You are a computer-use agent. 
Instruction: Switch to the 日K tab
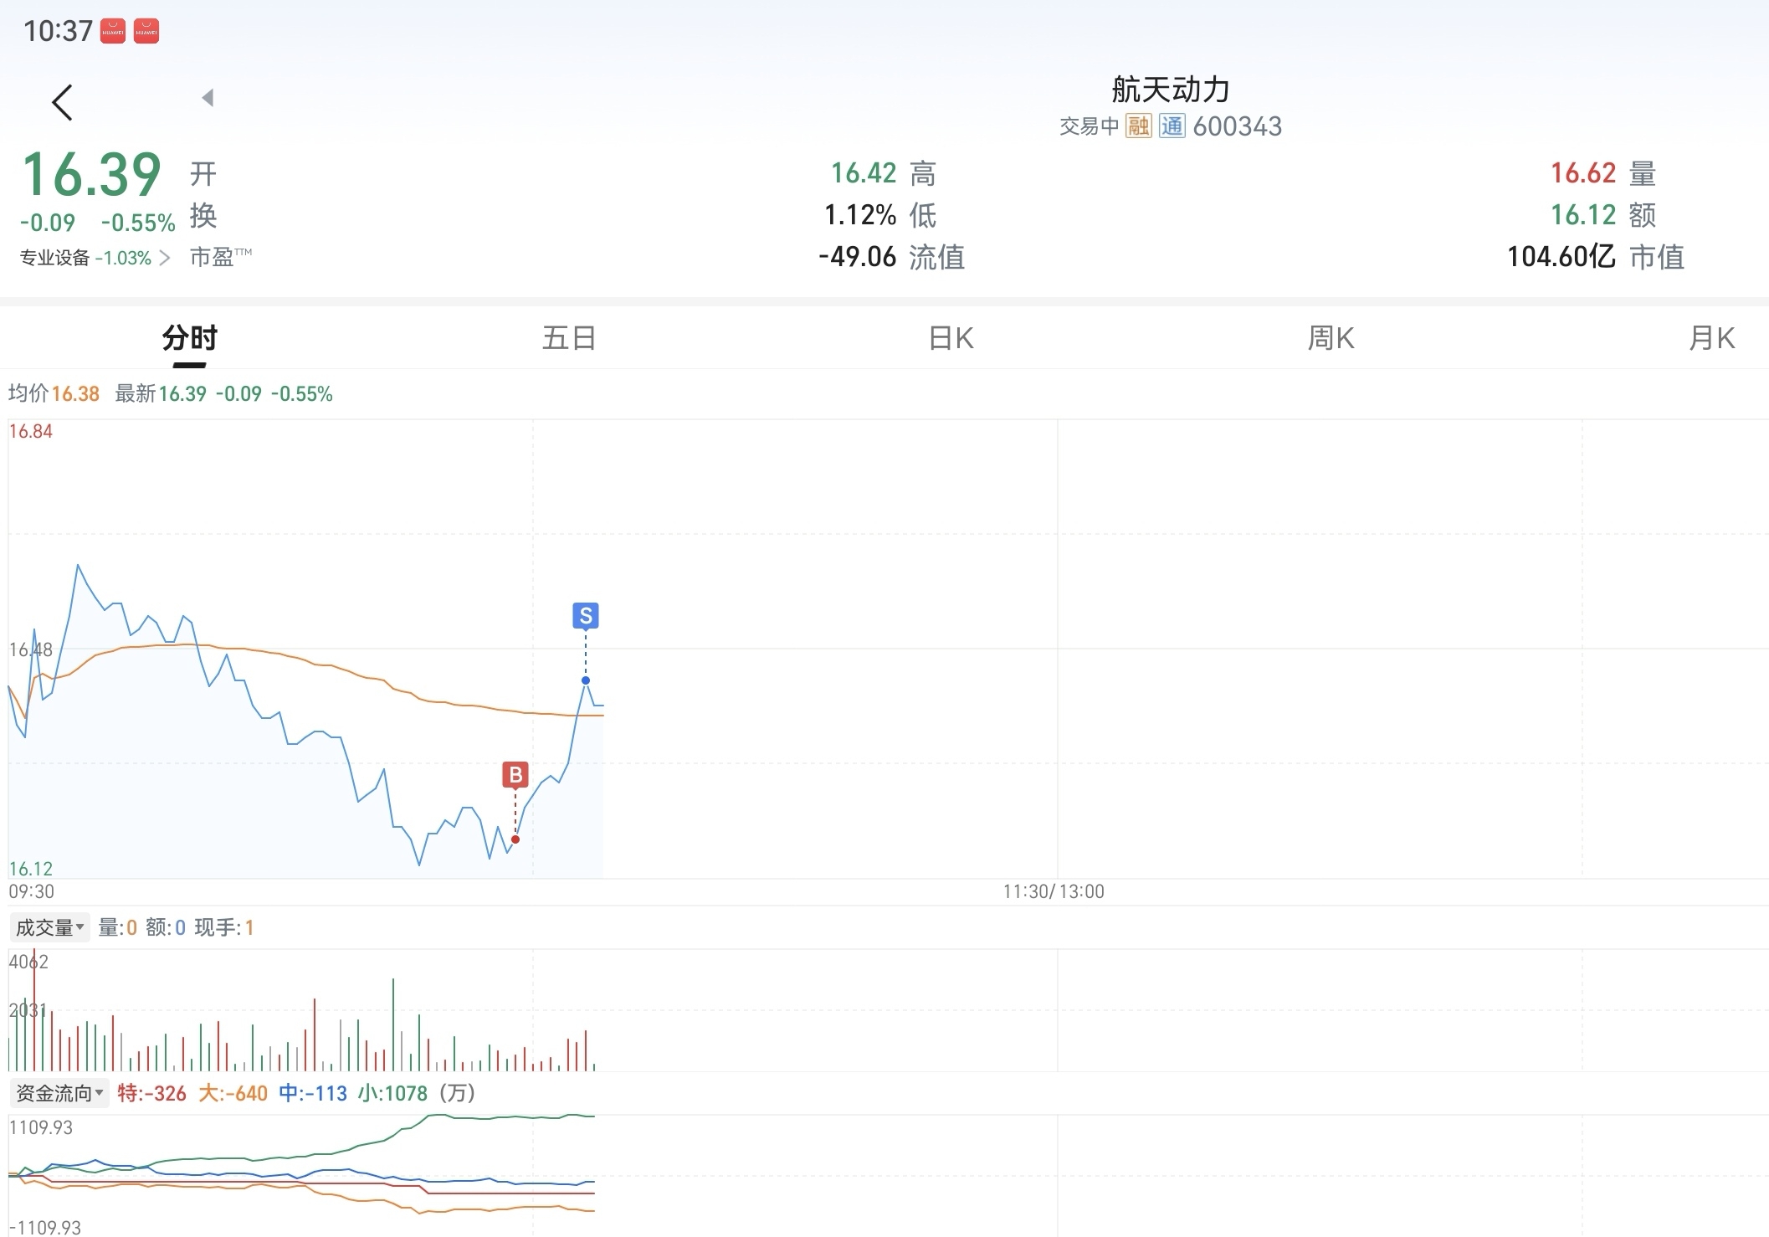coord(951,338)
